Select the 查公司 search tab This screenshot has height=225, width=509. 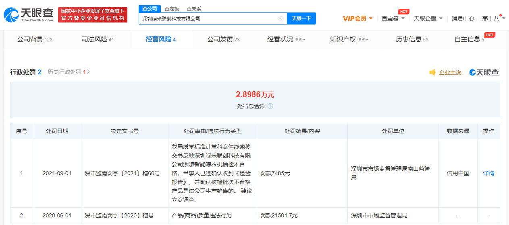(x=150, y=8)
